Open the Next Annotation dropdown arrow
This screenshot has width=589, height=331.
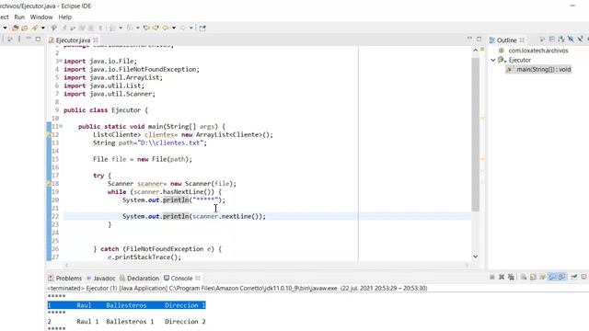point(121,28)
